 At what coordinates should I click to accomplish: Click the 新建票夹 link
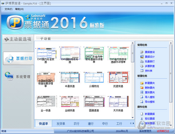click(x=150, y=83)
